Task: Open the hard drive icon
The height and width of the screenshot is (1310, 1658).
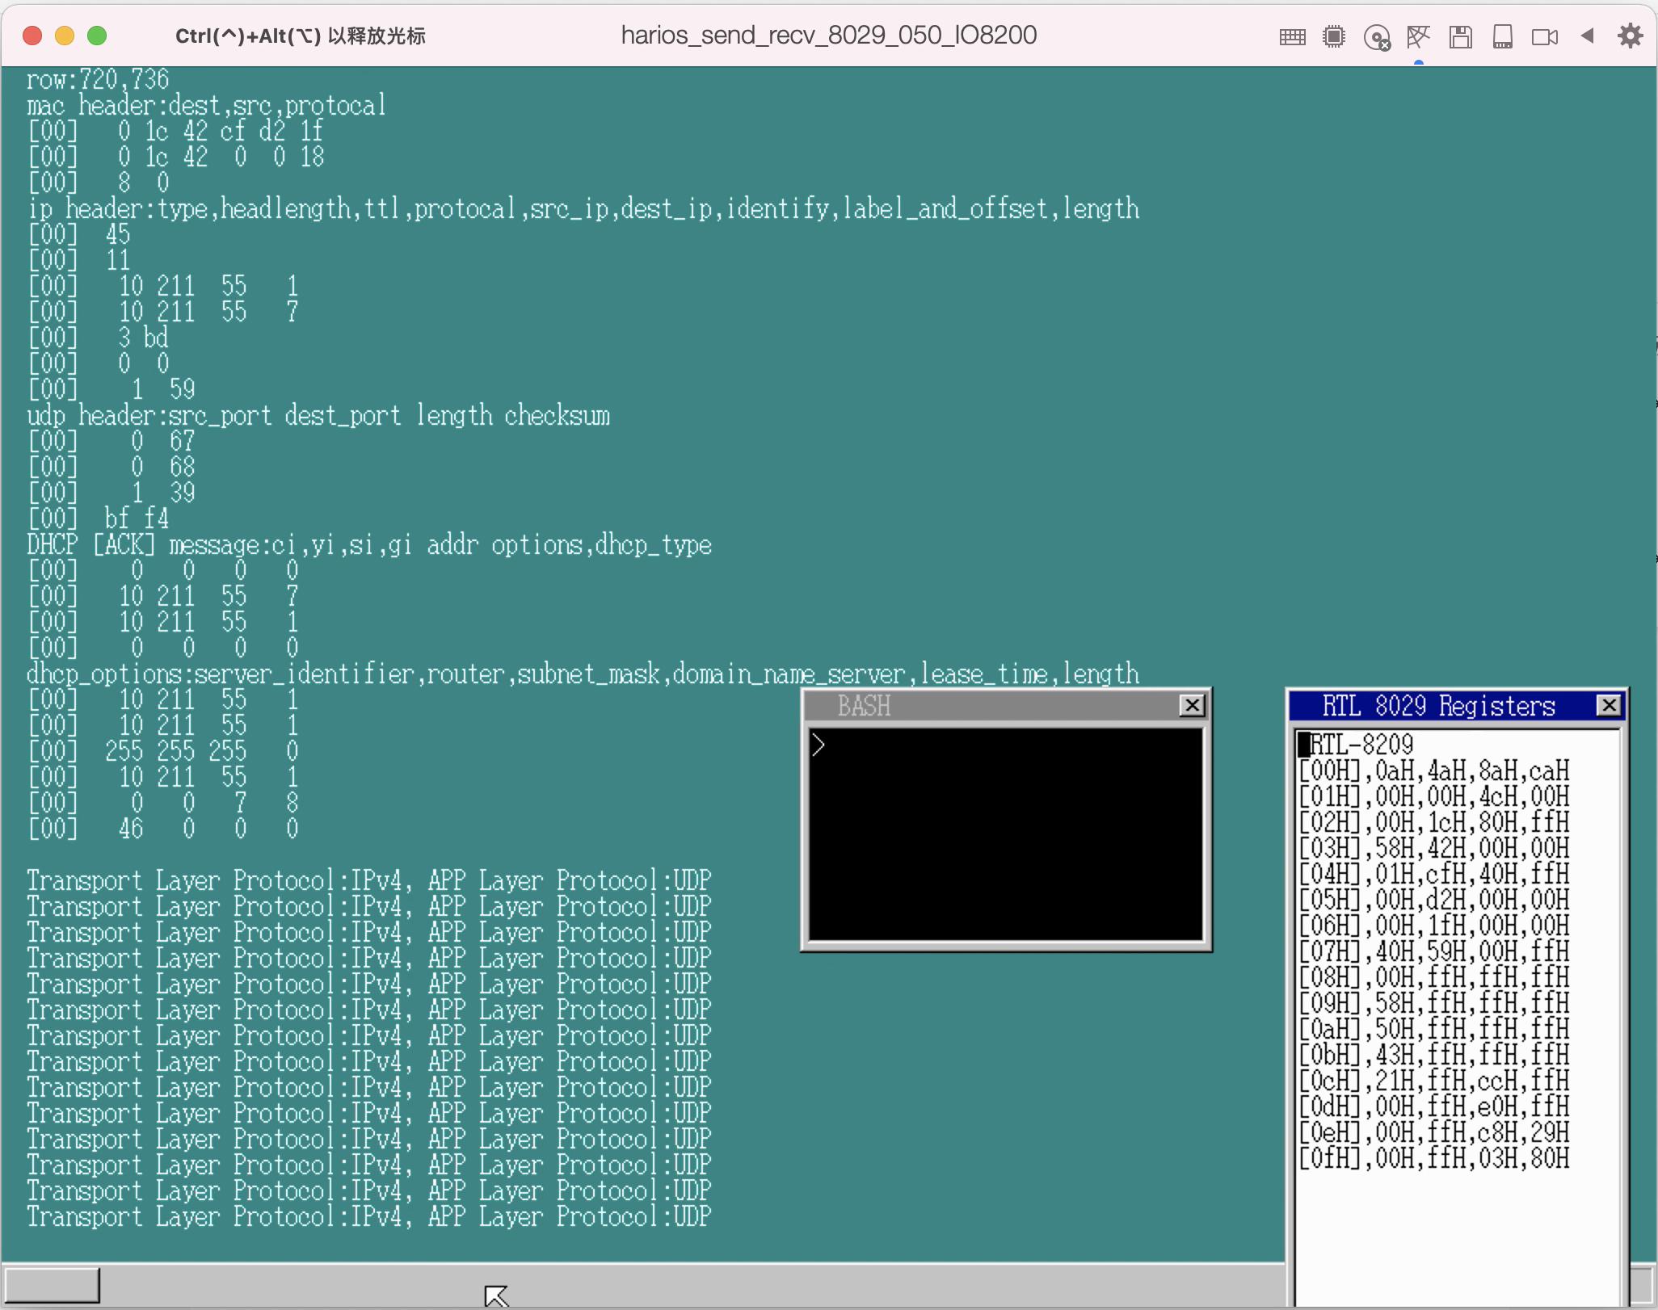Action: [1502, 36]
